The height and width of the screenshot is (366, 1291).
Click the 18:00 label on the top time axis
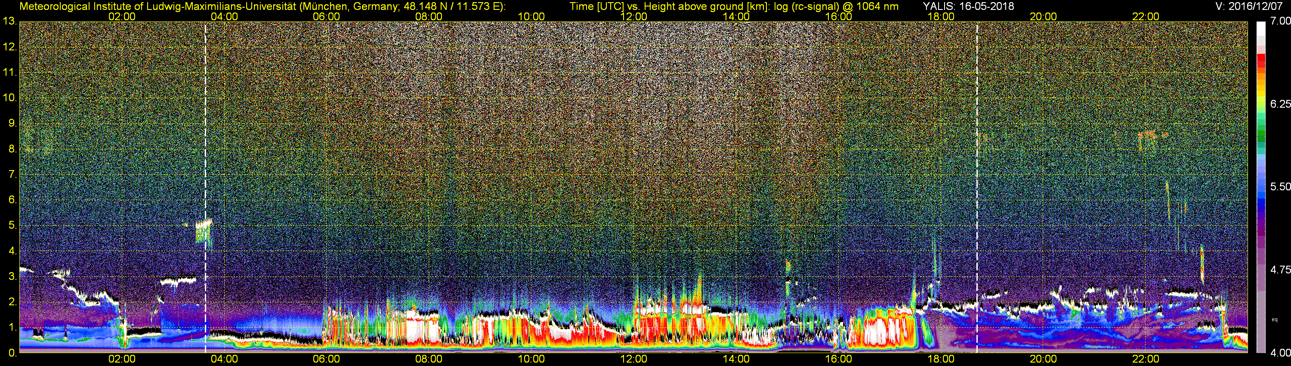point(941,16)
